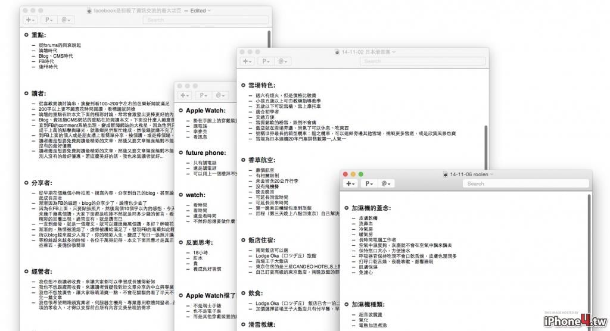This screenshot has height=331, width=610.
Task: Click bullet beside 飲食 heading
Action: point(243,293)
